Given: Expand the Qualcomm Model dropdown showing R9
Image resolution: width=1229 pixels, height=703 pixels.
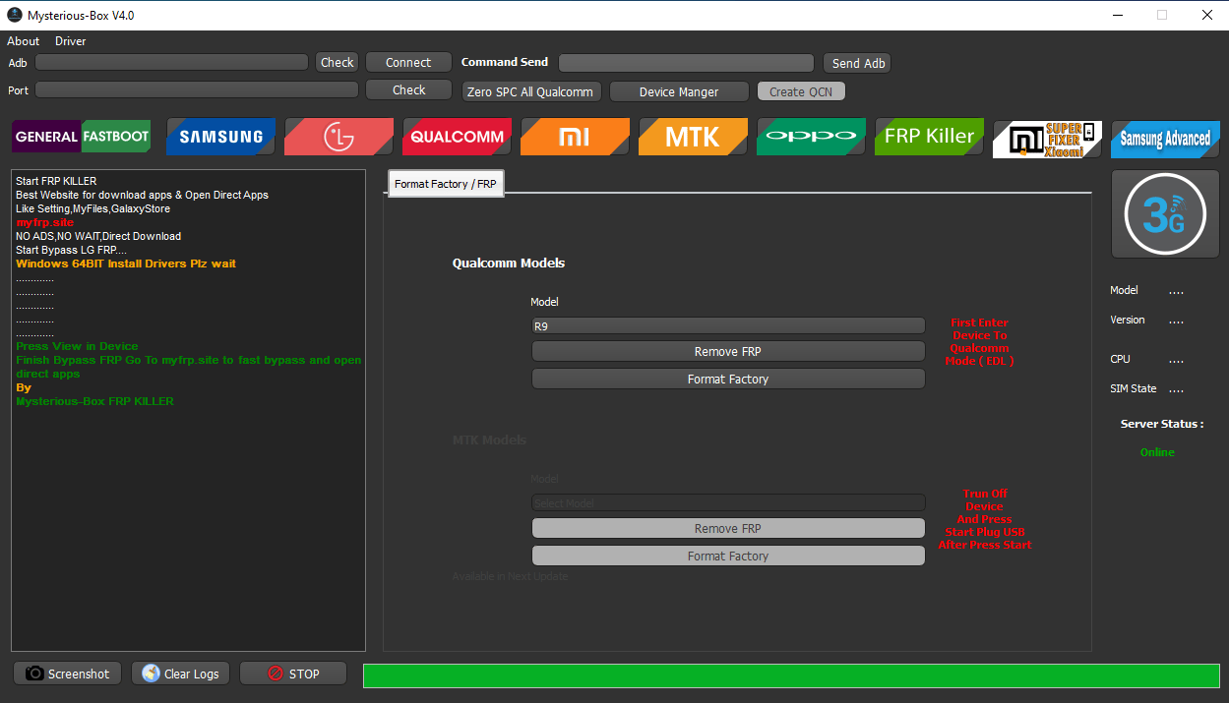Looking at the screenshot, I should (727, 324).
